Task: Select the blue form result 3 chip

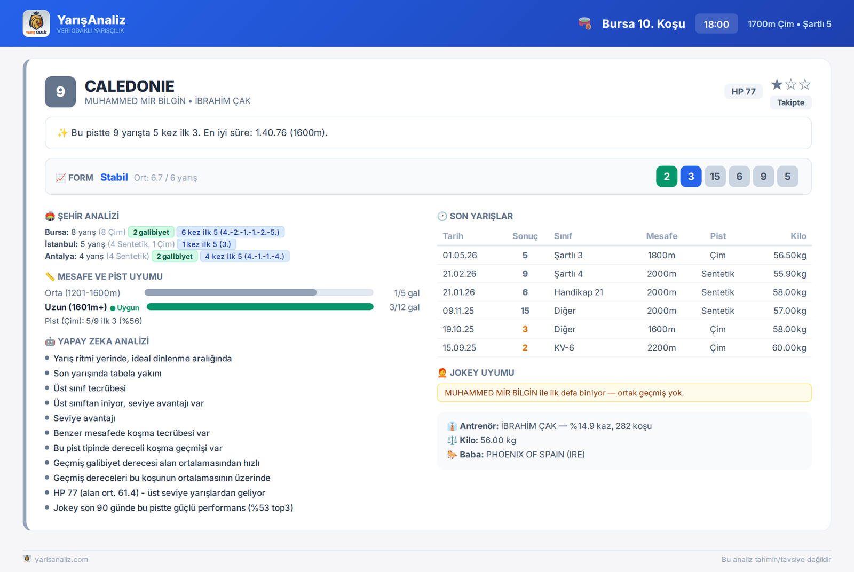Action: point(691,177)
